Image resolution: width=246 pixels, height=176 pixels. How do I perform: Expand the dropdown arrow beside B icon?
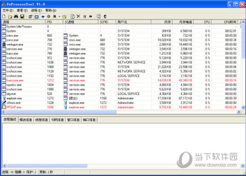59,16
